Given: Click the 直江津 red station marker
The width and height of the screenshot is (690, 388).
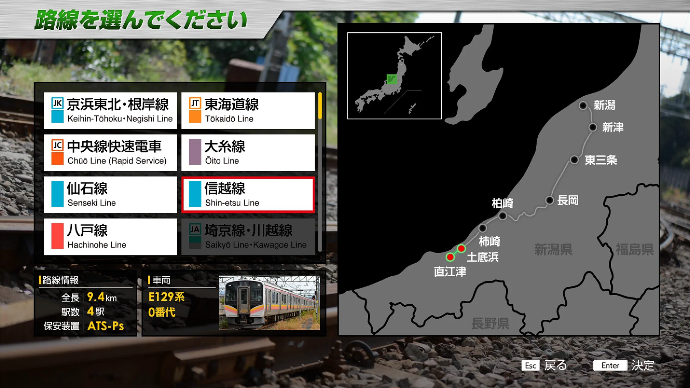Looking at the screenshot, I should click(x=451, y=257).
